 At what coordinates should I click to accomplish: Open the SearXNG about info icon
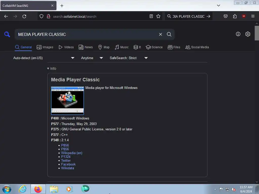coord(238,34)
